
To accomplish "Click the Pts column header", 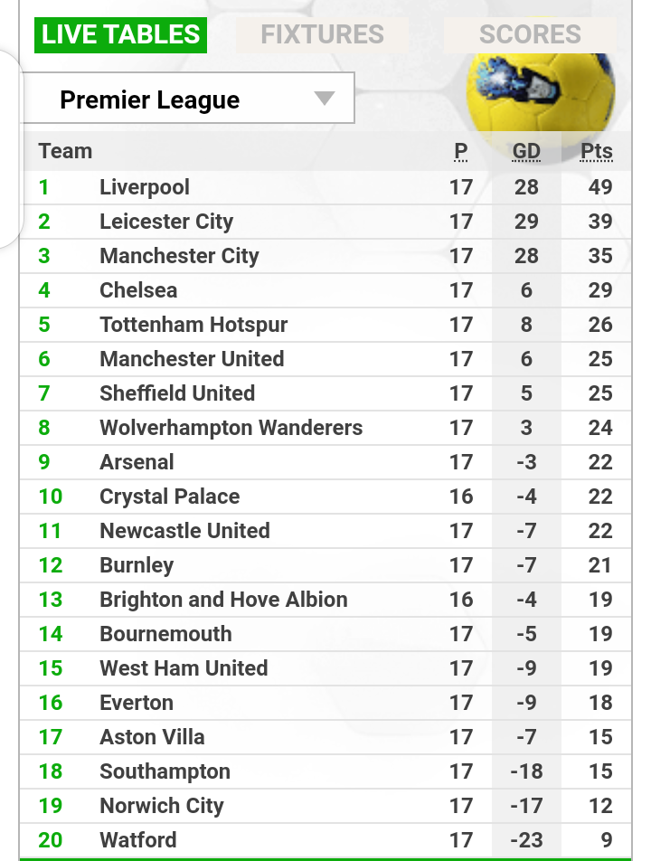I will [x=597, y=152].
